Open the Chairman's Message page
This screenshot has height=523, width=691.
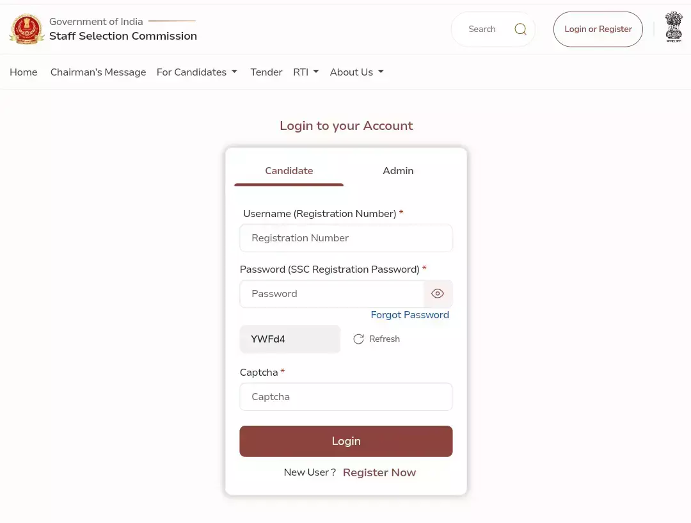(x=98, y=72)
